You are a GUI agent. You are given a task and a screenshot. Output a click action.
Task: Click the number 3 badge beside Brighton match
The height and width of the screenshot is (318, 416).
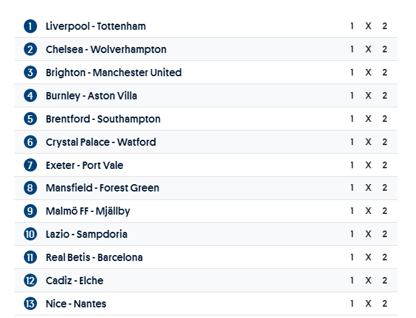coord(30,73)
